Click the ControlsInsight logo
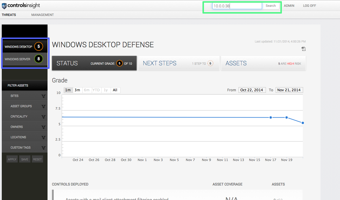This screenshot has height=200, width=340. pyautogui.click(x=21, y=6)
